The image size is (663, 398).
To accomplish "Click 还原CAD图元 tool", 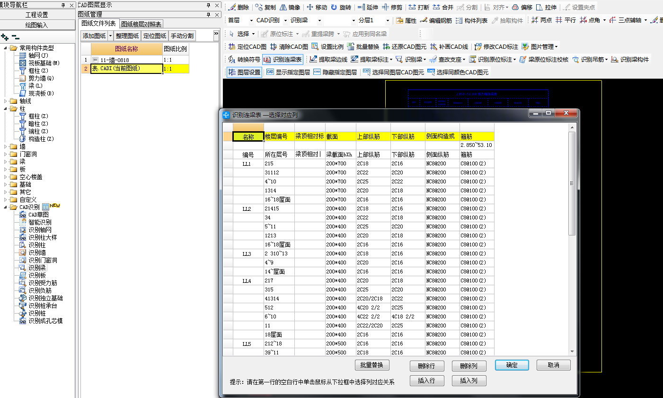I will (x=405, y=46).
